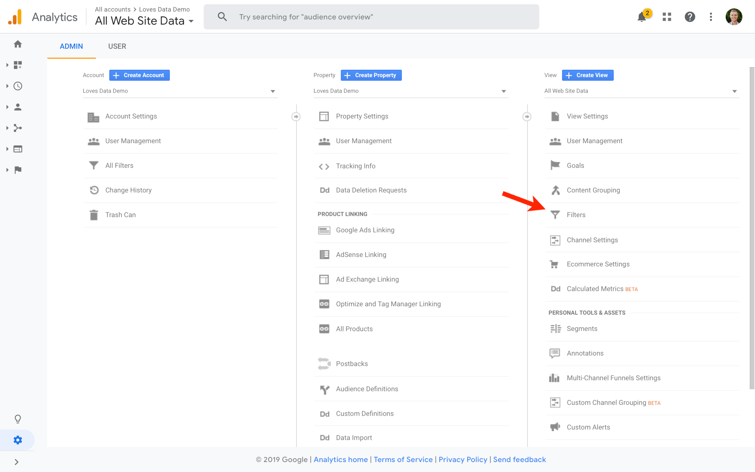Expand the Account Loves Data Demo dropdown
755x472 pixels.
180,91
